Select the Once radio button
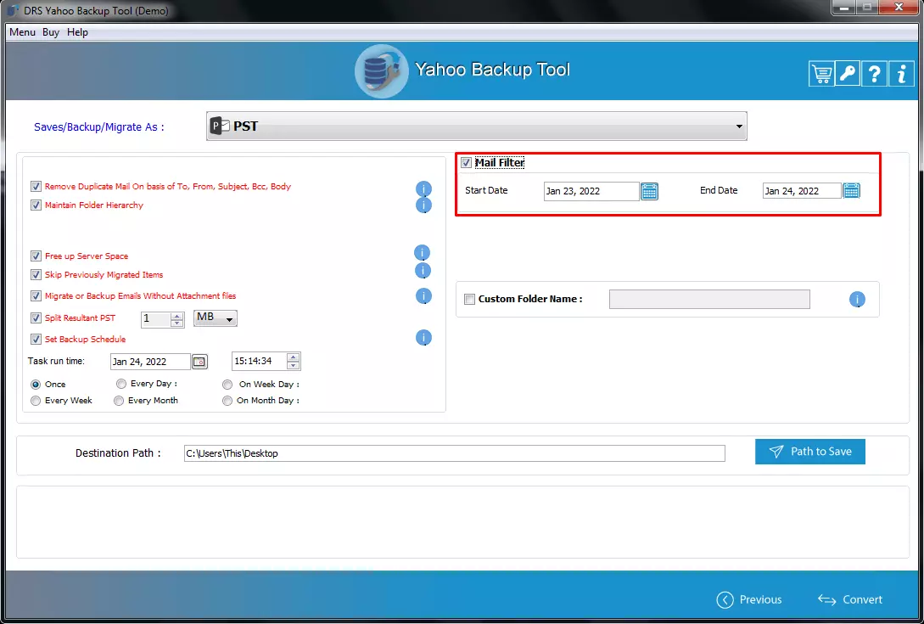This screenshot has width=924, height=624. [x=36, y=385]
